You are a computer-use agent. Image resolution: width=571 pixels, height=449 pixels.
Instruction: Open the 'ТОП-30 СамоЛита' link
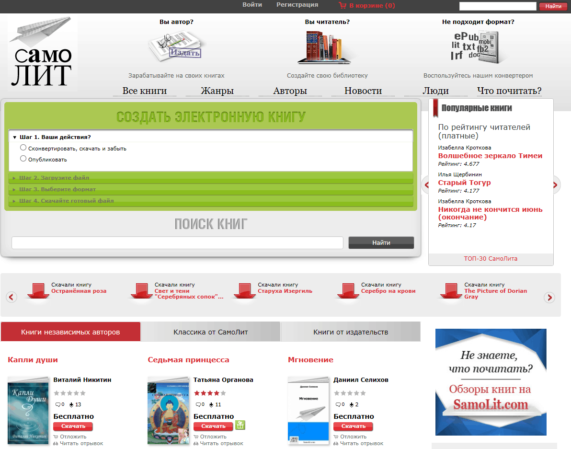pos(491,259)
